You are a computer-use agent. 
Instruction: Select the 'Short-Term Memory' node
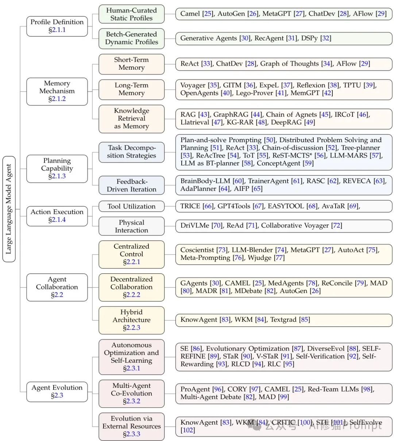(x=131, y=64)
